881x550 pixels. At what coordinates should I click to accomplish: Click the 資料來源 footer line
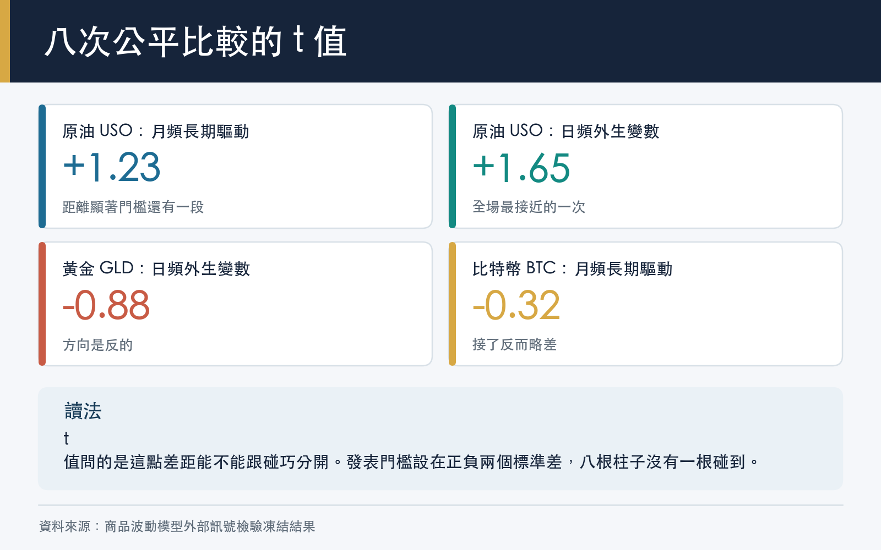point(177,526)
